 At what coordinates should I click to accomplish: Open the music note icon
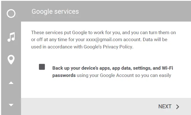tap(11, 37)
